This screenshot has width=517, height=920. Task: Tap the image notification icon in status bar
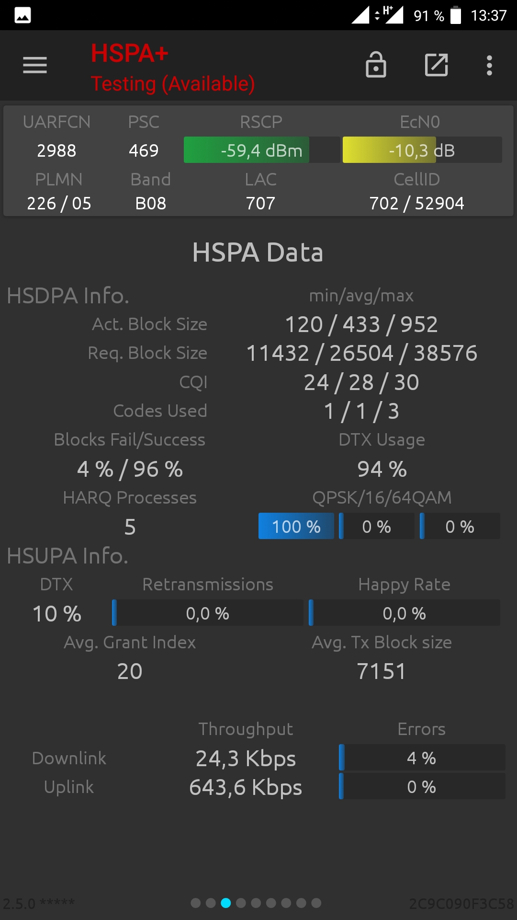[23, 15]
